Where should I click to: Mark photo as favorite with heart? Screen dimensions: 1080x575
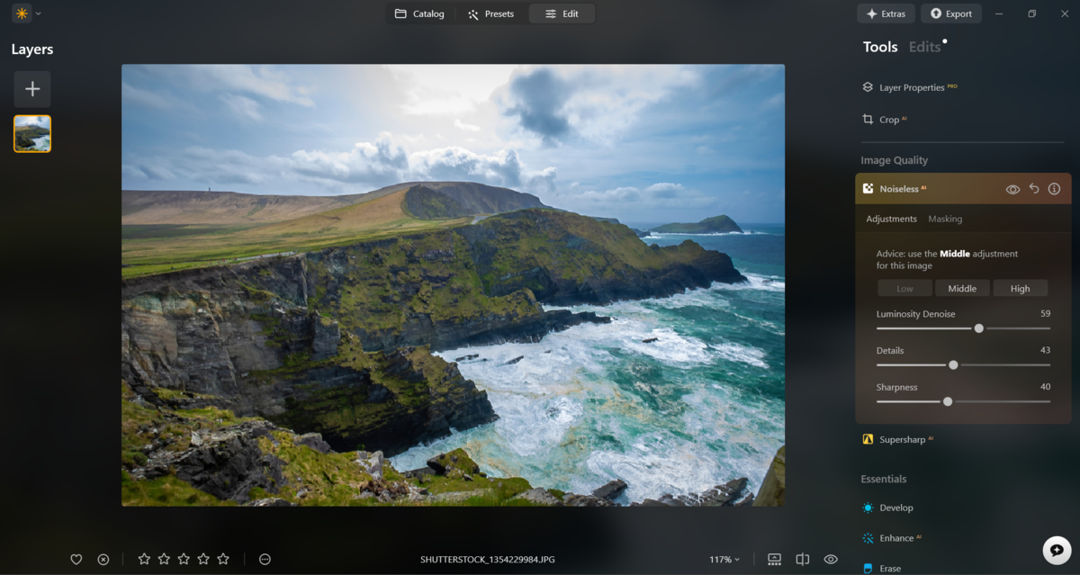click(x=76, y=560)
